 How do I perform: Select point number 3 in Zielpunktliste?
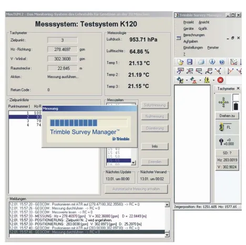pyautogui.click(x=25, y=121)
